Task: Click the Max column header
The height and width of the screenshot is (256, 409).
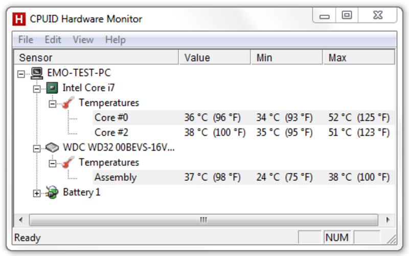Action: (x=359, y=57)
